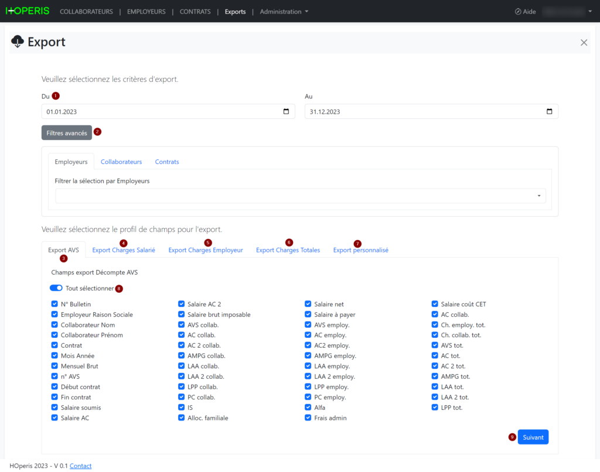Screen dimensions: 600x472
Task: Switch to Export Charges Salarié tab
Action: 124,250
